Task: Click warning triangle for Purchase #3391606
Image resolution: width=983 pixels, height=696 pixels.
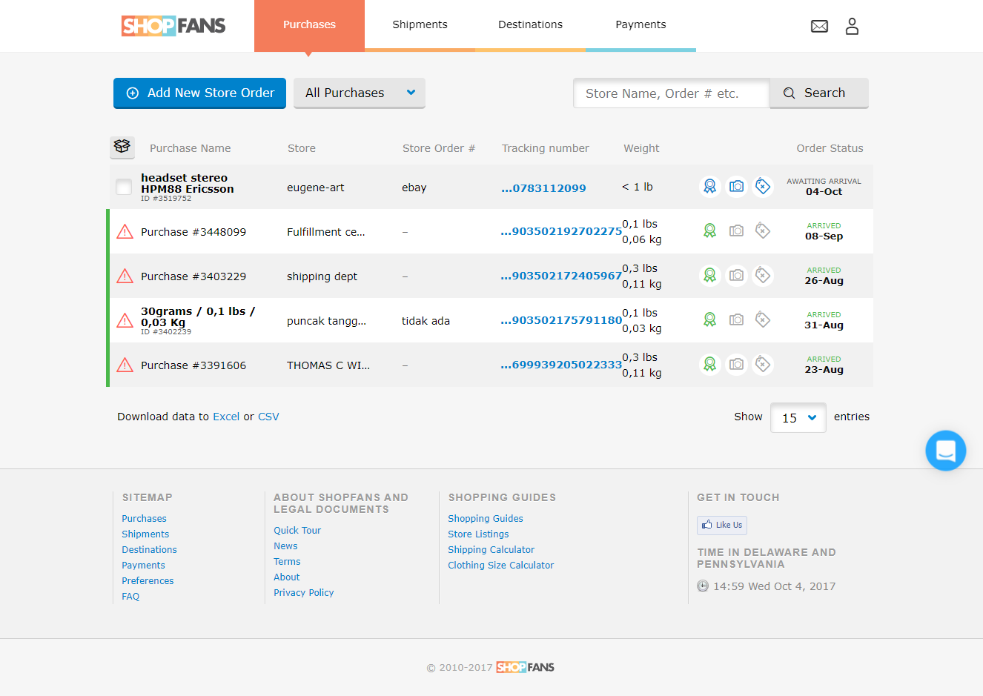Action: tap(125, 365)
